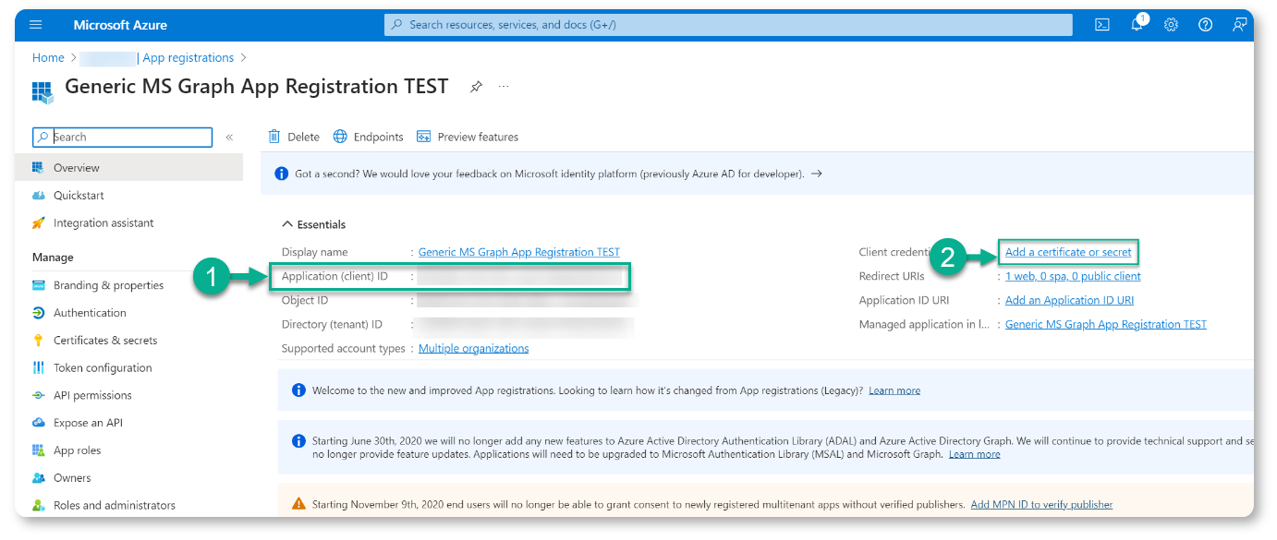This screenshot has height=540, width=1277.
Task: Open the help question mark
Action: point(1205,25)
